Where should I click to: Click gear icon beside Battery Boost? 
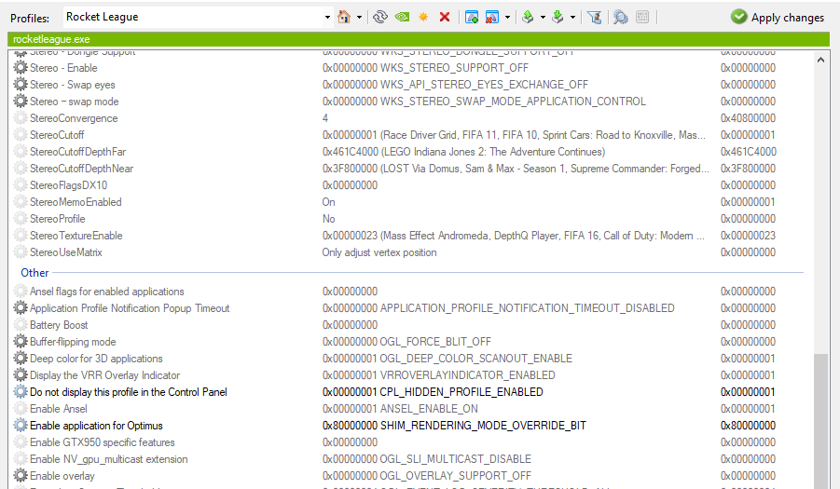click(21, 325)
